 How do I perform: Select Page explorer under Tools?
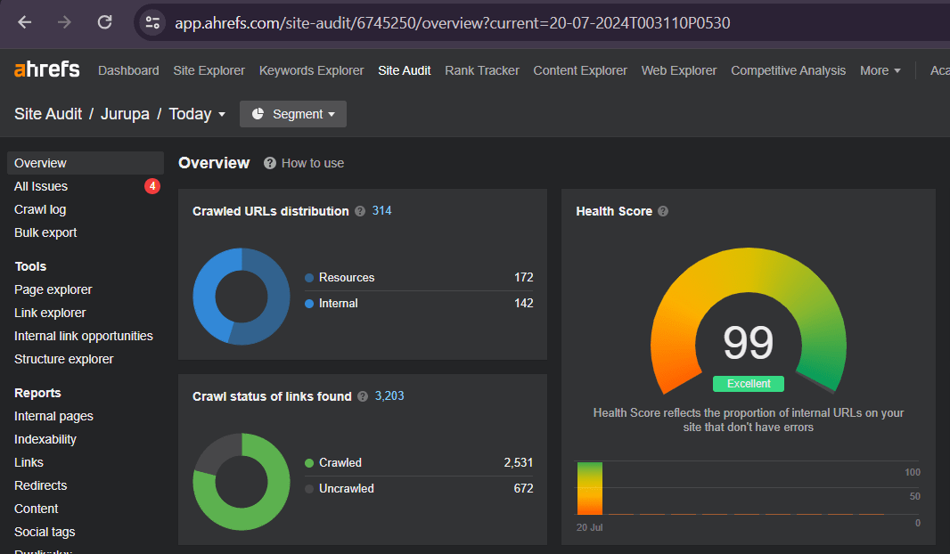click(53, 289)
